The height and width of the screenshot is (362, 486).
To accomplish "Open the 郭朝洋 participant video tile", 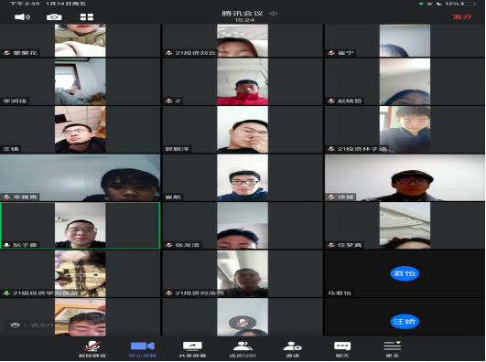I will 243,130.
